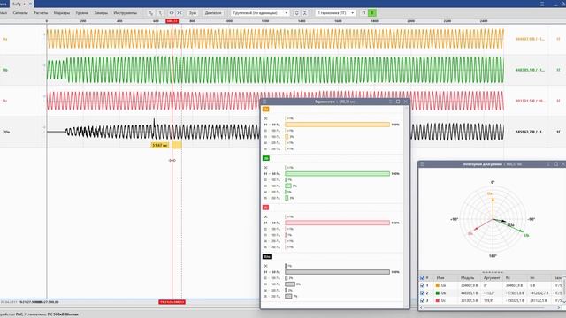Screen dimensions: 566x318
Task: Click the Ua 50 Hz 100% harmonic bar
Action: click(x=338, y=125)
